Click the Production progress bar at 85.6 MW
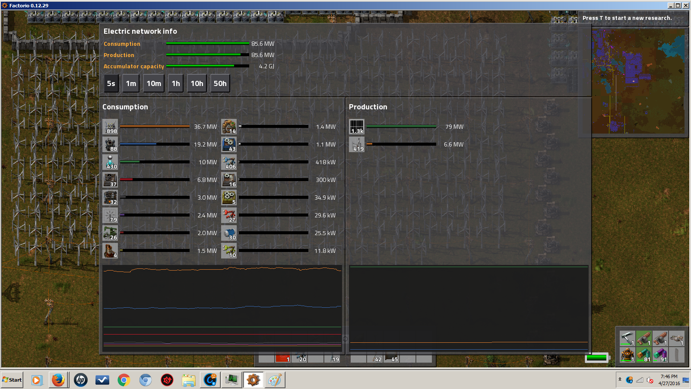The image size is (691, 389). tap(208, 55)
